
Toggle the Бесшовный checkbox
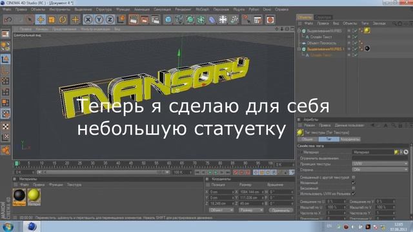354,188
